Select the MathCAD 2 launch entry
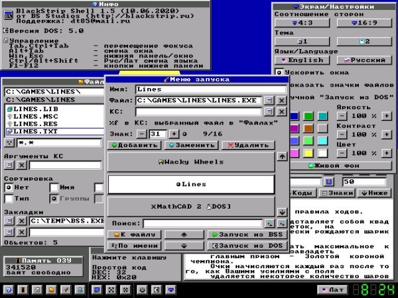This screenshot has width=398, height=298. [191, 207]
